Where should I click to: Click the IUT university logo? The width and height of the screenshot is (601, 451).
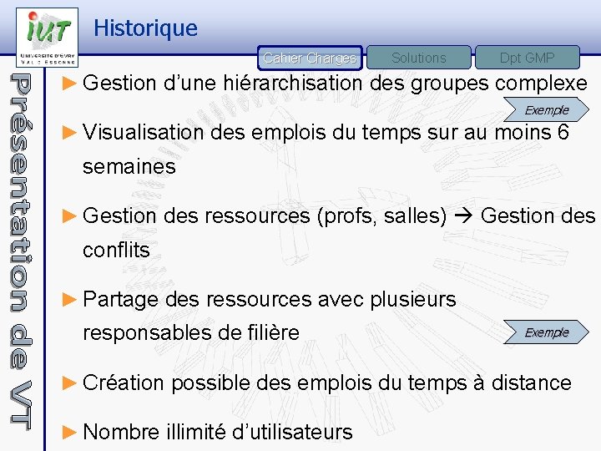click(48, 29)
